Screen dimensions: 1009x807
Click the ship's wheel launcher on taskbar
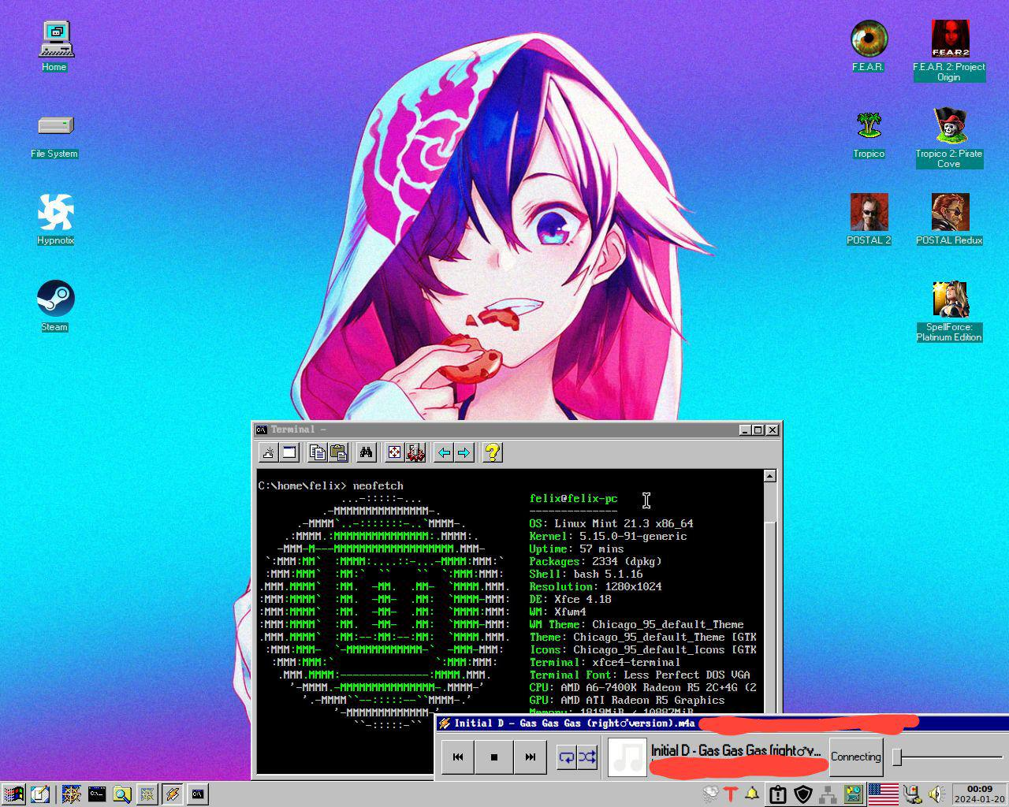72,794
